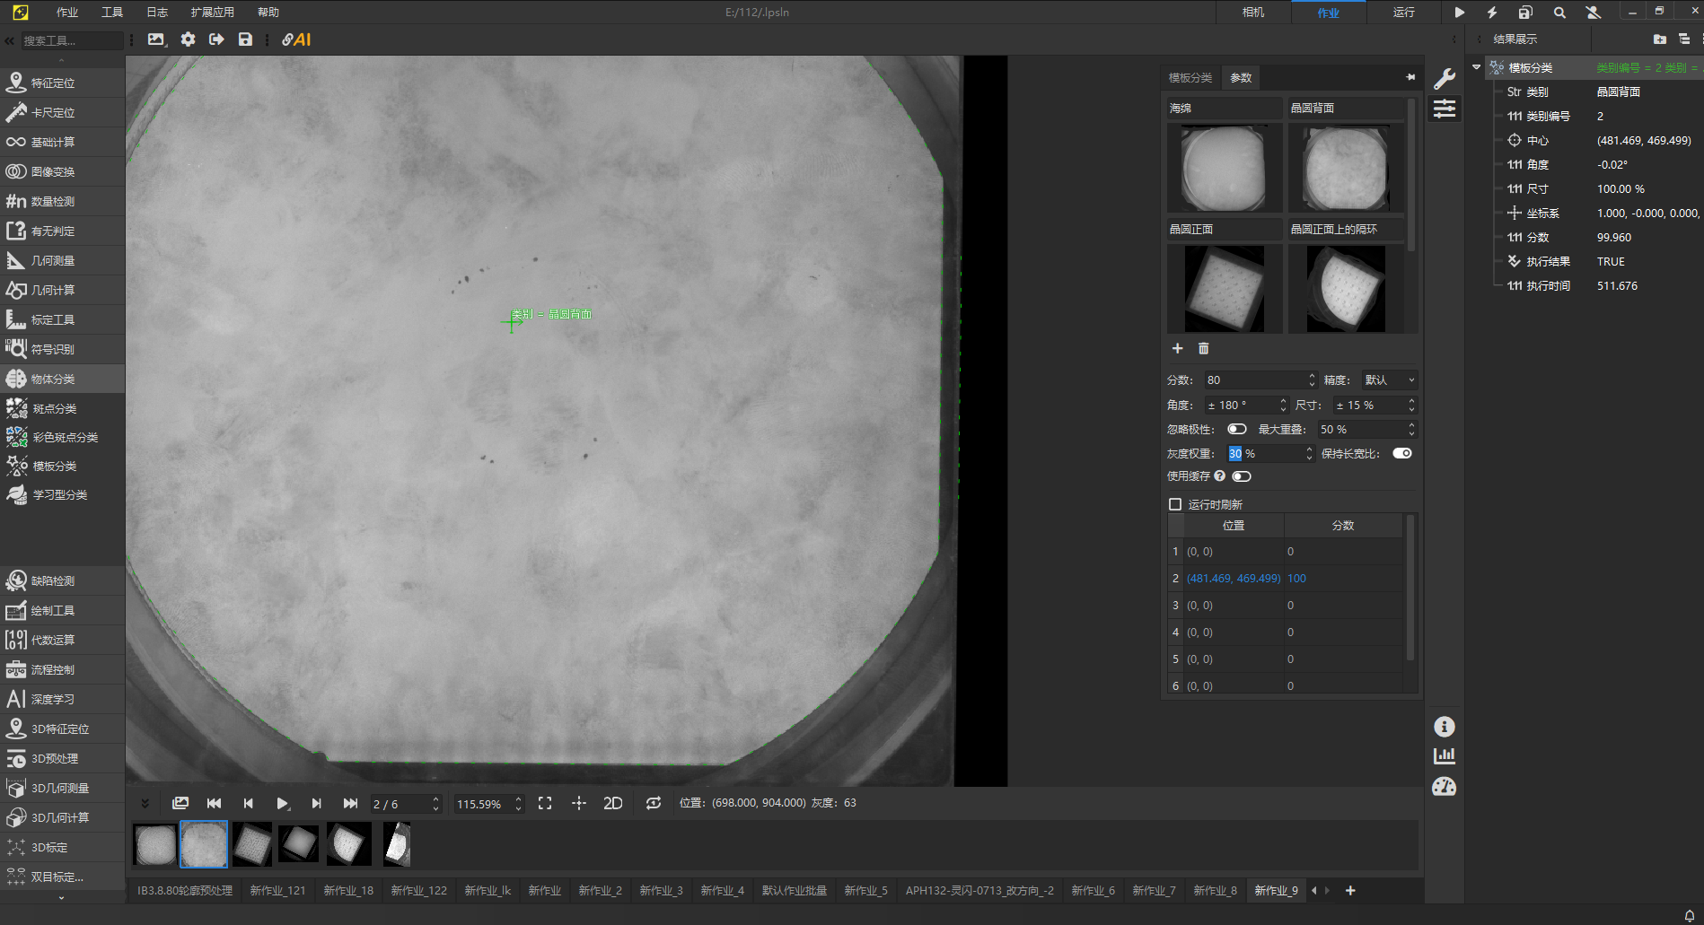Click the crosshair center icon below the image
The height and width of the screenshot is (925, 1704).
(x=579, y=803)
